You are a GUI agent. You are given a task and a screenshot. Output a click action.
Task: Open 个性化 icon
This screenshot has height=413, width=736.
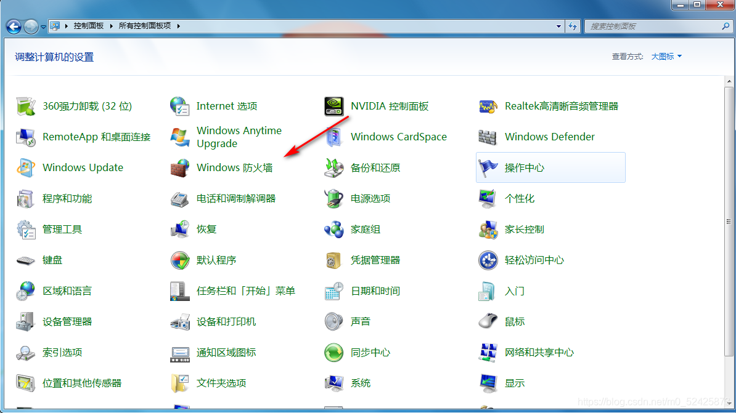(488, 198)
